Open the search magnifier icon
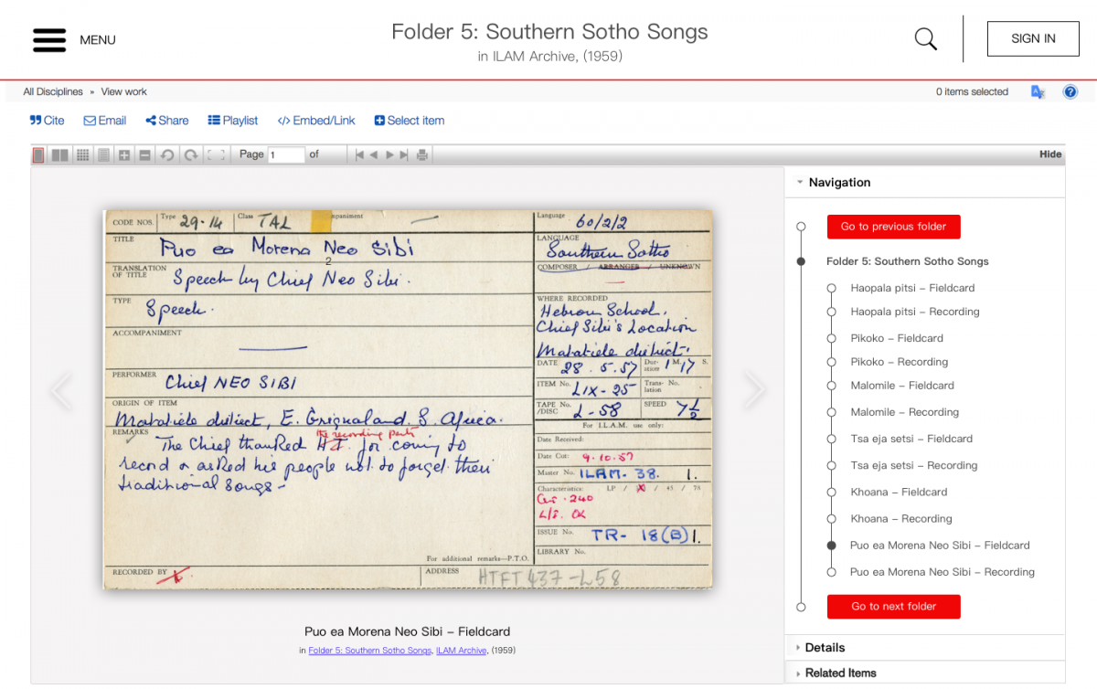Viewport: 1097px width, 689px height. 925,39
